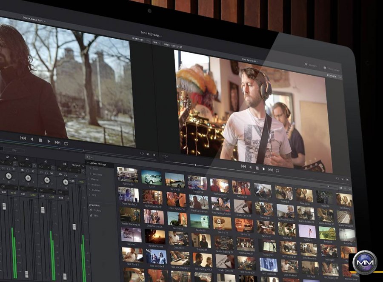Click mark out icon below right viewer

347,179
